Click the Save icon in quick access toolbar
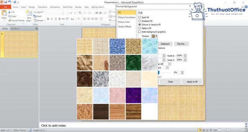Viewport: 248px width, 132px height. click(x=6, y=2)
